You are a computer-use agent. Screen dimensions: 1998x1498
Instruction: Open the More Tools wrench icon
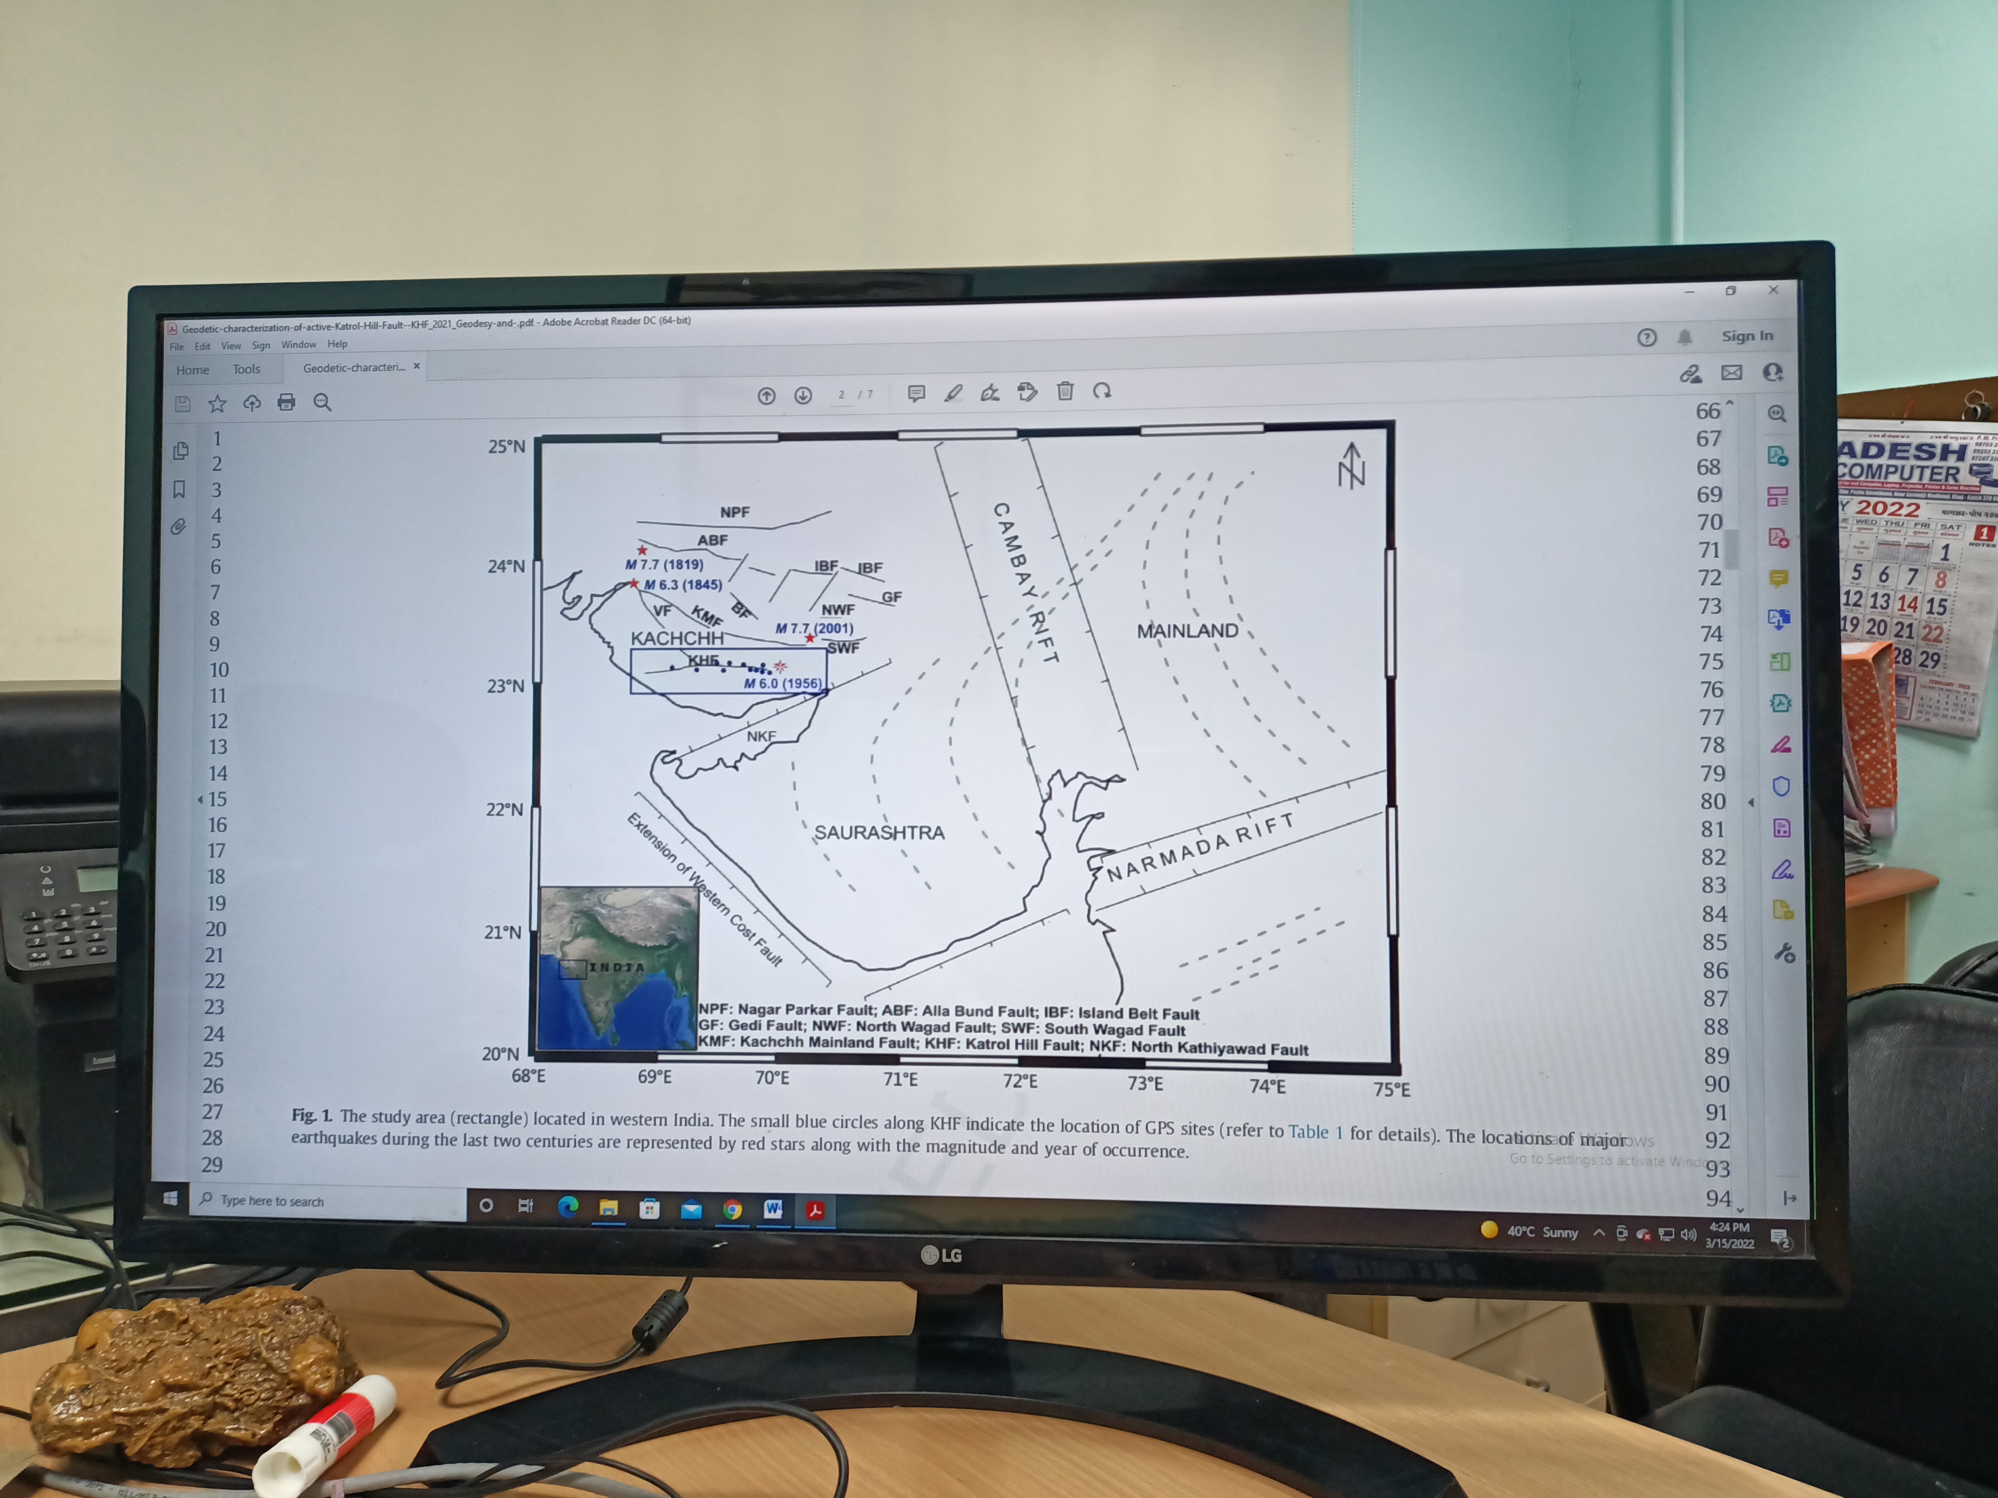[1784, 953]
